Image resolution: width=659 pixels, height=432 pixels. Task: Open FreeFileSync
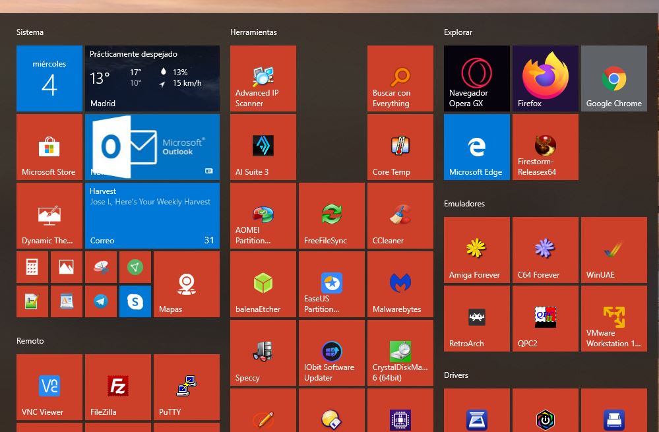[x=332, y=216]
